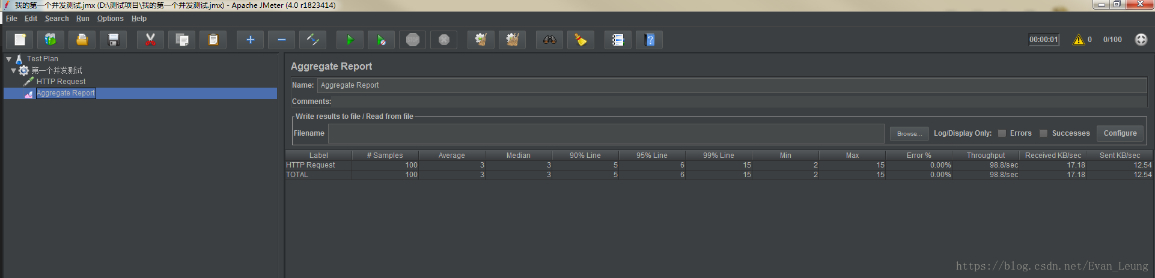This screenshot has width=1155, height=278.
Task: Select Aggregate Report in the tree
Action: (x=66, y=93)
